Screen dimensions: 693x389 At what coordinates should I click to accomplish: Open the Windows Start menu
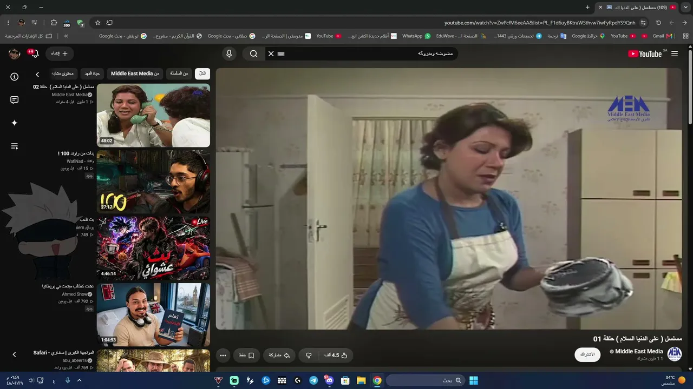tap(474, 380)
